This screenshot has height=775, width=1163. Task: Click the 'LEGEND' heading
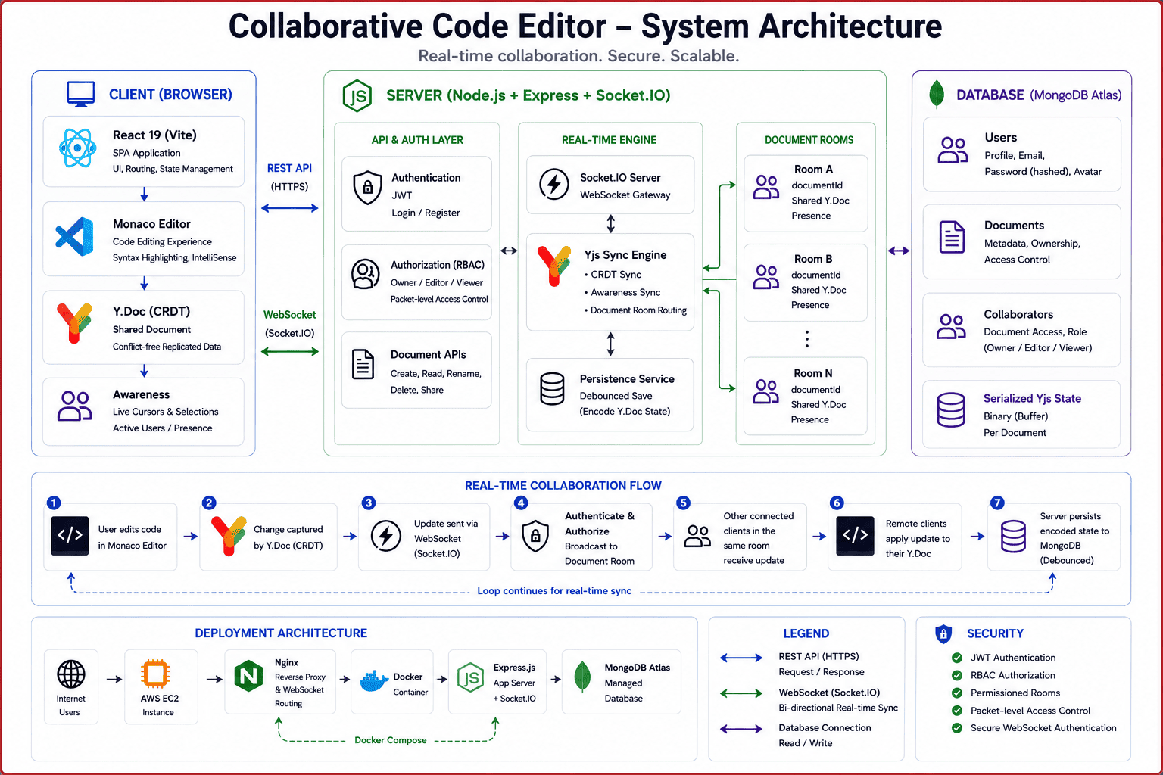806,634
